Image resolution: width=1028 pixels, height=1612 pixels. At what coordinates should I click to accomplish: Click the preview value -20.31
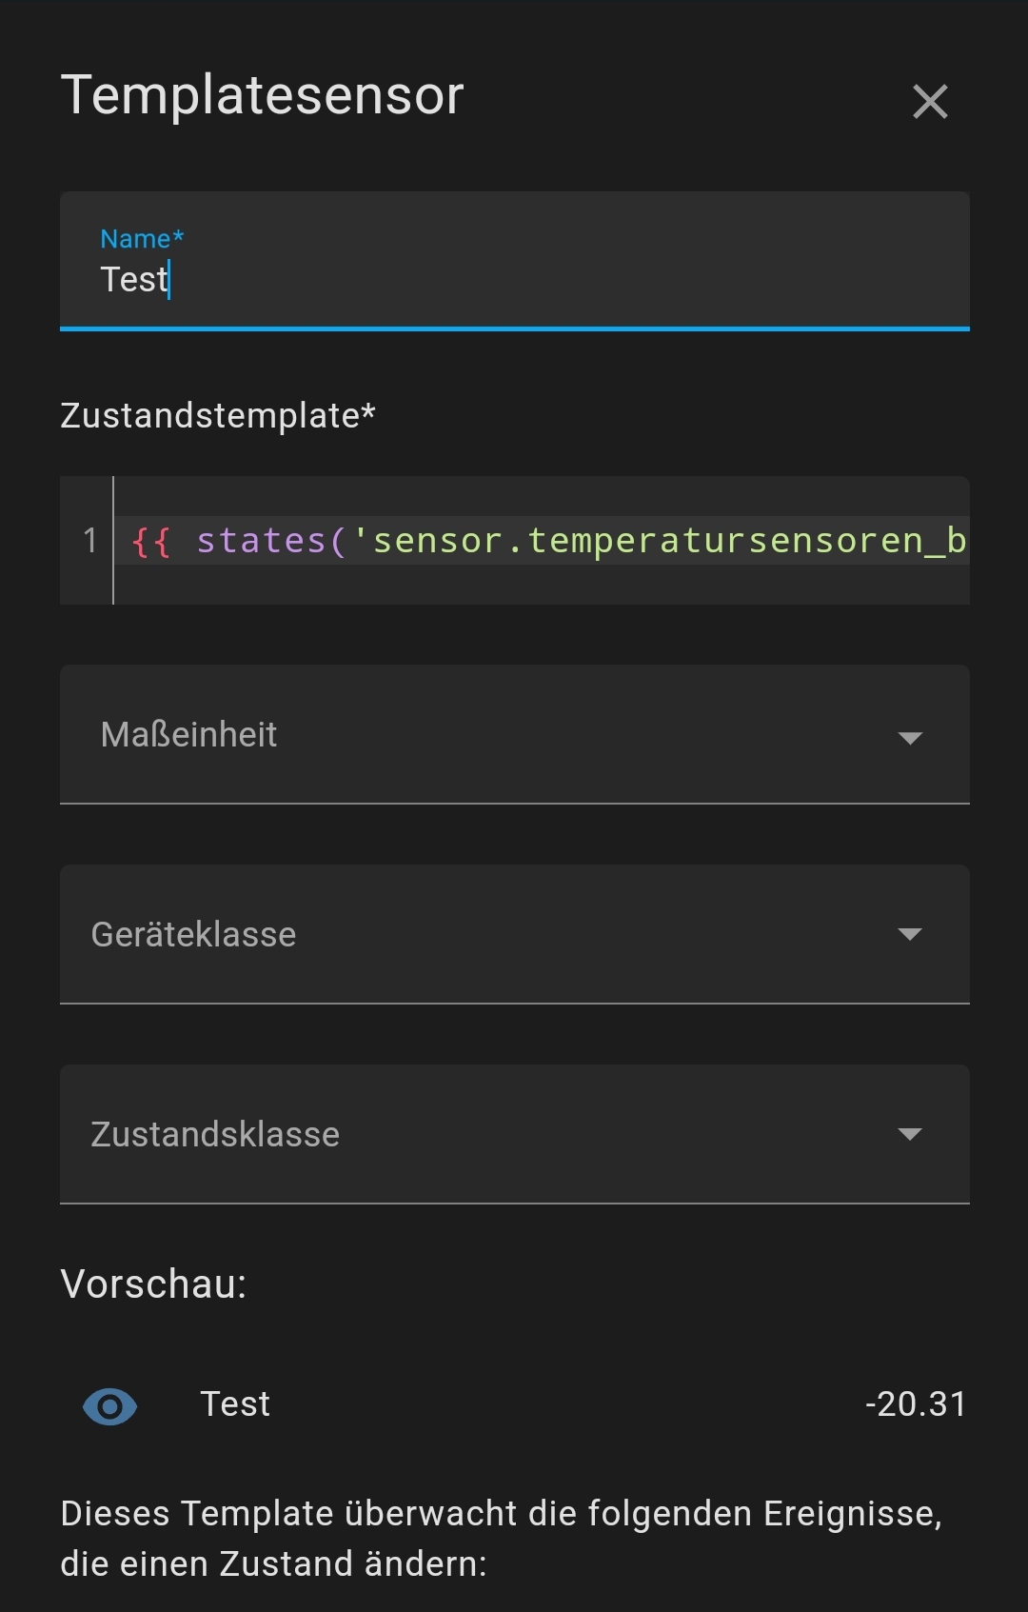pyautogui.click(x=916, y=1404)
